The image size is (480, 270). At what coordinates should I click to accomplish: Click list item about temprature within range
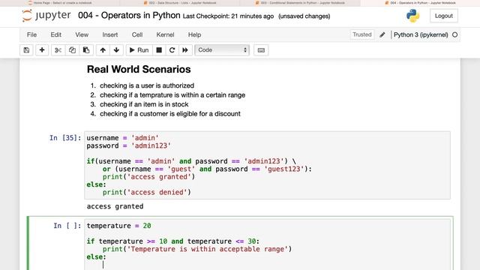tap(172, 95)
